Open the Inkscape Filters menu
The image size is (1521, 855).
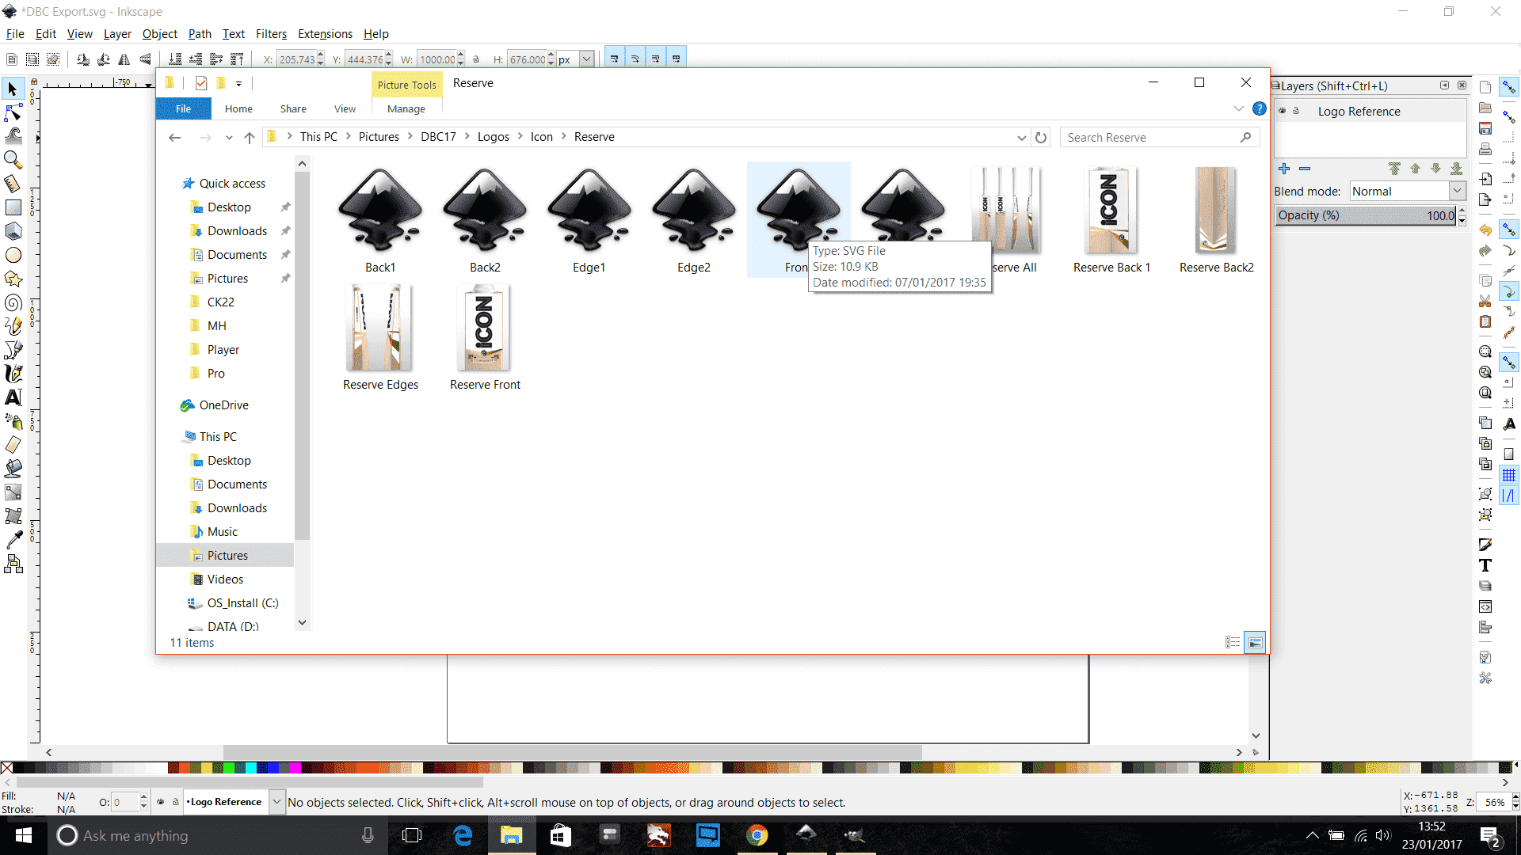(x=271, y=34)
